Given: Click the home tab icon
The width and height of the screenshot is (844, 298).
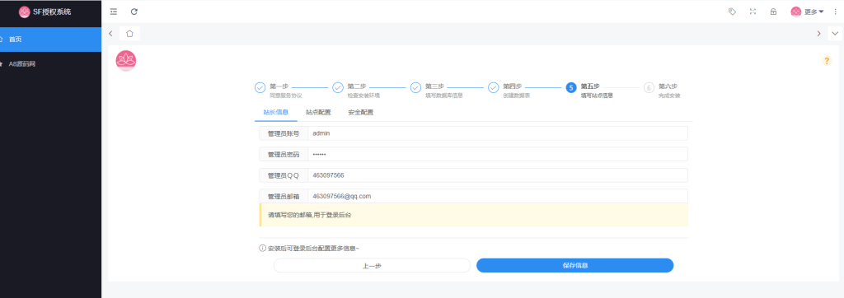Looking at the screenshot, I should pyautogui.click(x=129, y=34).
